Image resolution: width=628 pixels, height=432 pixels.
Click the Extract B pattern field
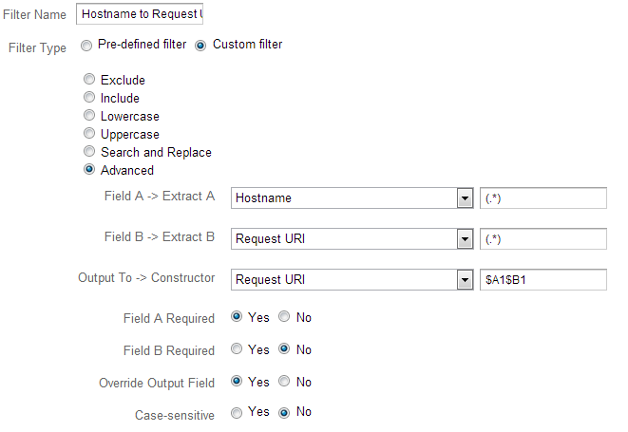point(543,238)
